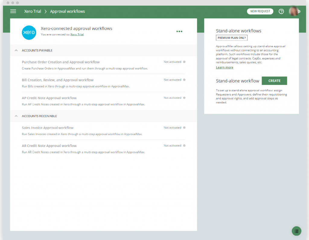
Task: Open Bill Creation, Review, and Approval workflow
Action: pyautogui.click(x=58, y=80)
